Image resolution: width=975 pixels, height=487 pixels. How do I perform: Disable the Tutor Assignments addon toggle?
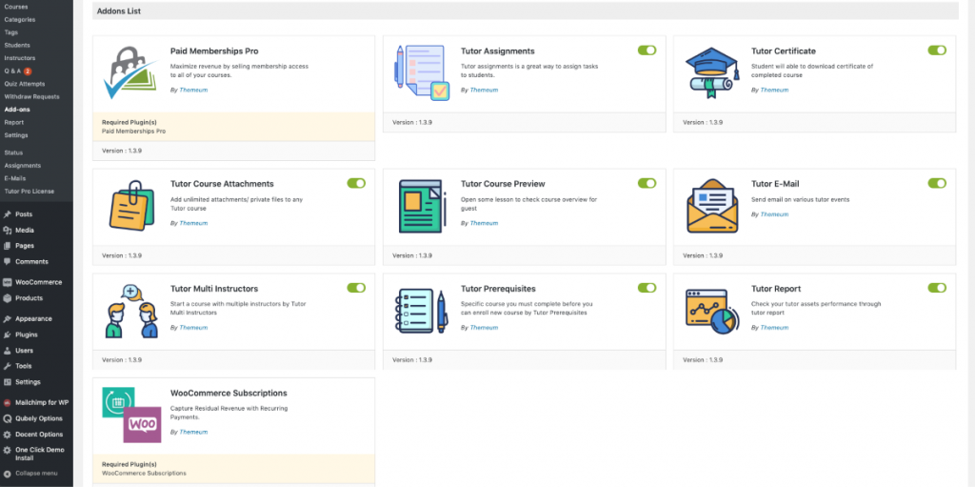(x=647, y=50)
